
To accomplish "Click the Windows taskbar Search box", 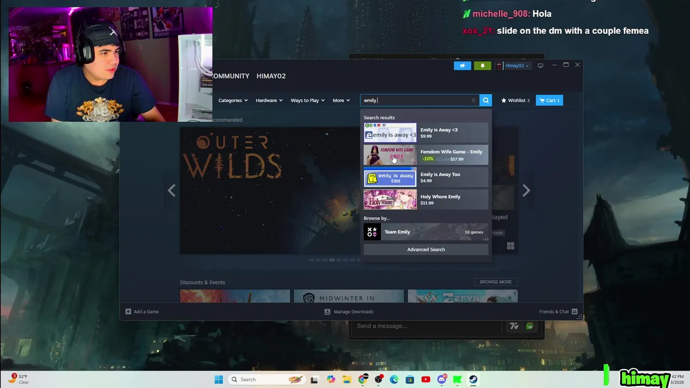I will coord(266,379).
